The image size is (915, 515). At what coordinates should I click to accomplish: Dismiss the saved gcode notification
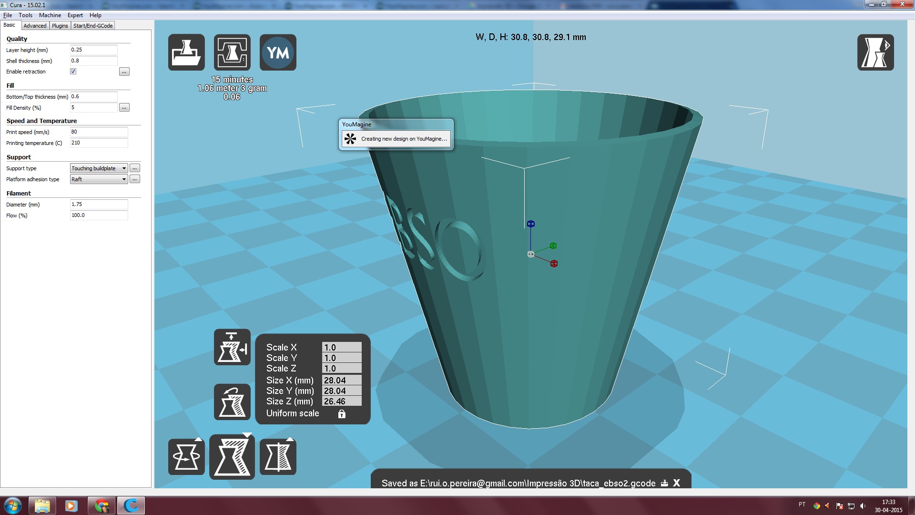pos(676,483)
